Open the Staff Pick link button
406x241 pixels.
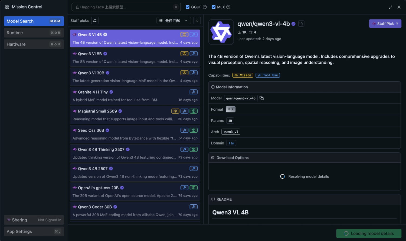coord(385,24)
